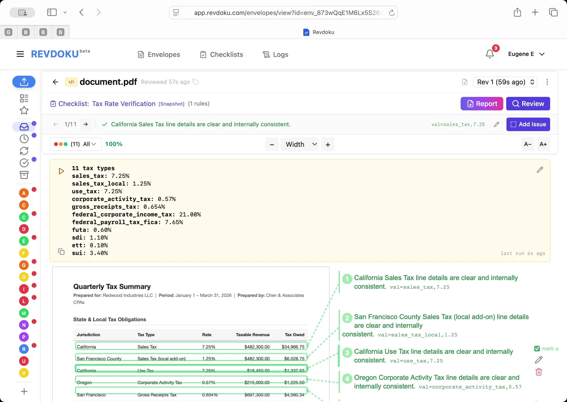Delete issue using red trash icon
The width and height of the screenshot is (567, 402).
[539, 372]
